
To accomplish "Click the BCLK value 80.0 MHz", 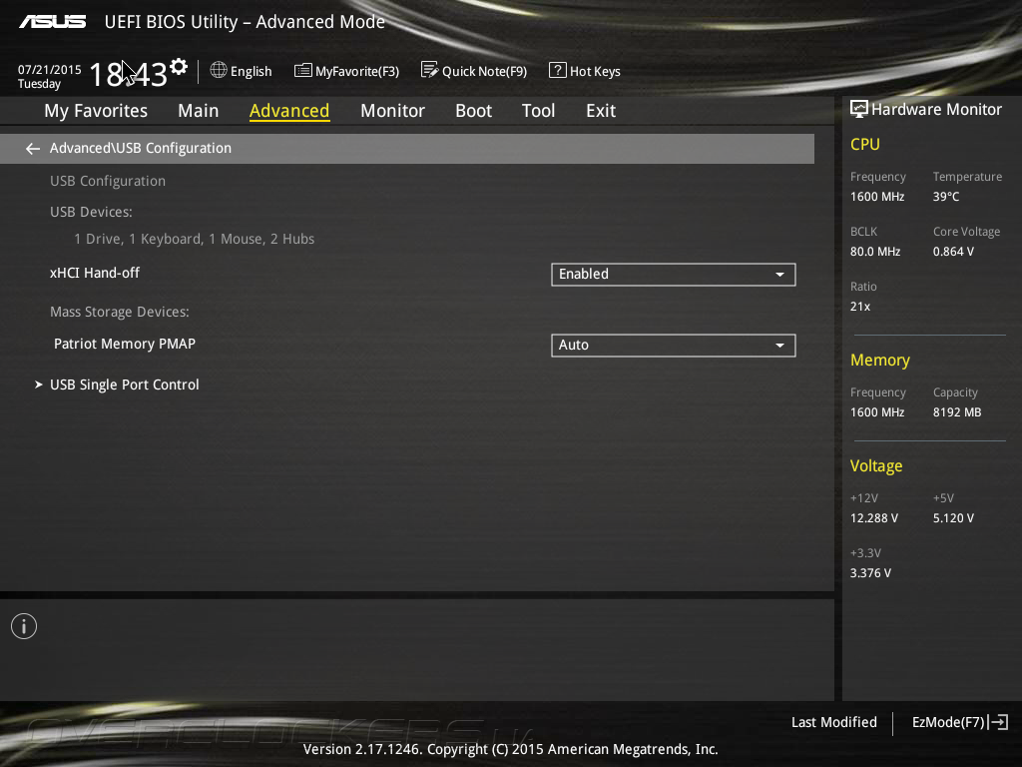I will click(874, 251).
